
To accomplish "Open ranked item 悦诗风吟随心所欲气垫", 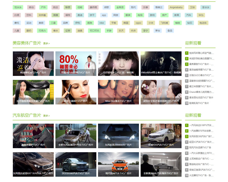I will pos(201,53).
